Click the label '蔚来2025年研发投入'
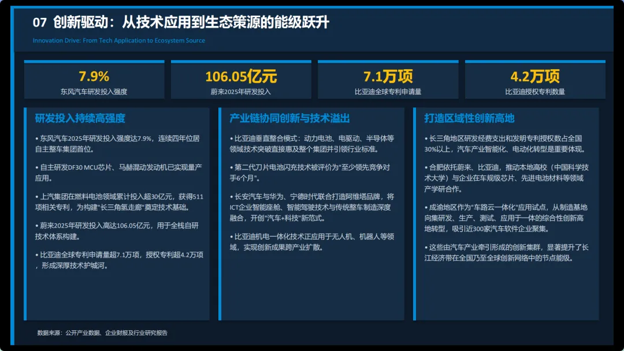 (241, 92)
